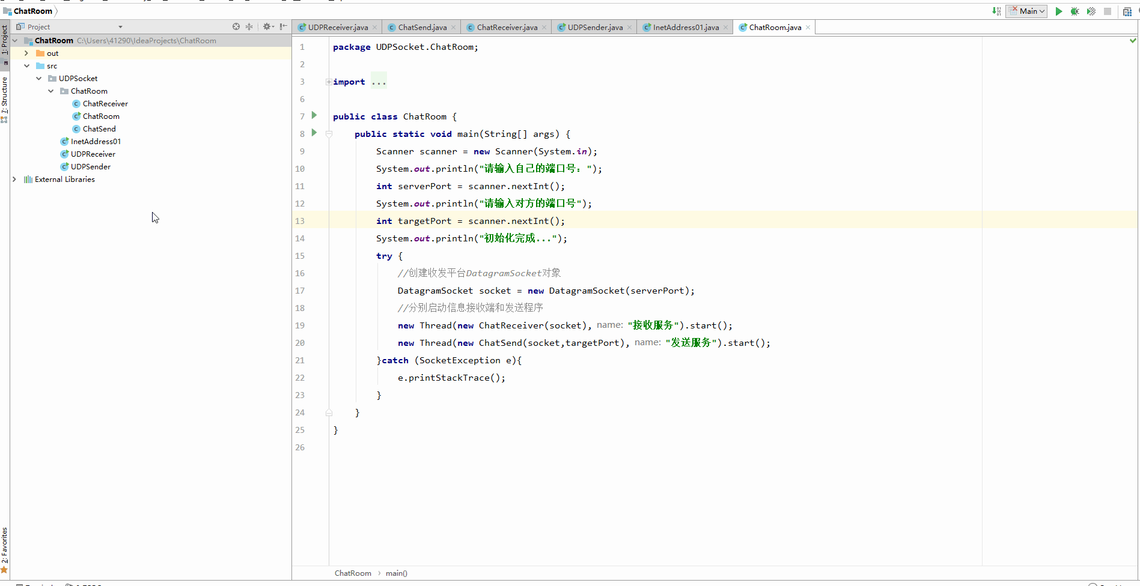Click class name ChatRoom in line 7
The image size is (1140, 586).
click(x=425, y=116)
